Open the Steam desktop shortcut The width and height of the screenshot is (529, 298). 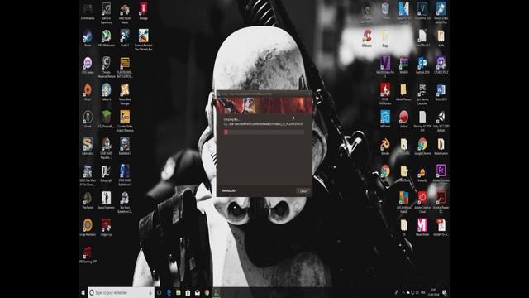tap(88, 38)
